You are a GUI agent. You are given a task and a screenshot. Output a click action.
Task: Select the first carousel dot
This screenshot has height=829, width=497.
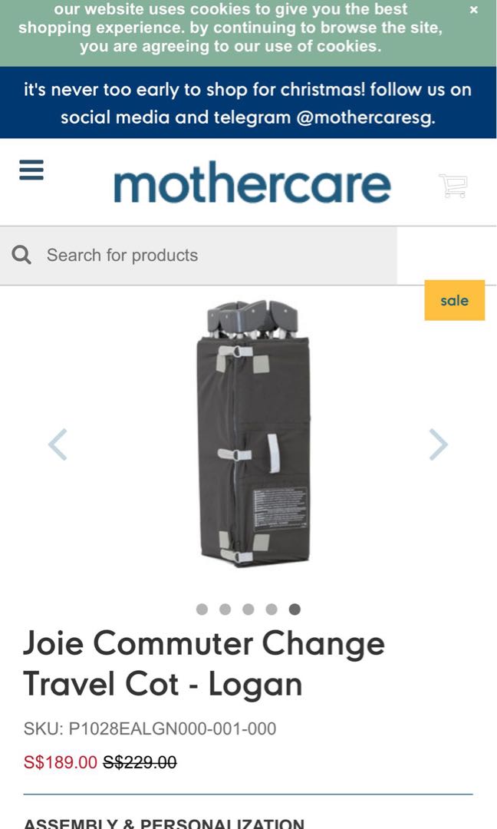(x=202, y=609)
